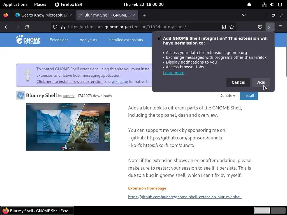
Task: Switch to the second workspace in pager
Action: tap(278, 211)
